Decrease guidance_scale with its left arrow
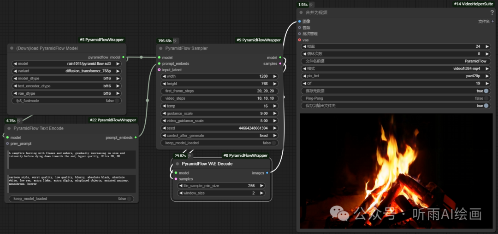 (x=164, y=114)
